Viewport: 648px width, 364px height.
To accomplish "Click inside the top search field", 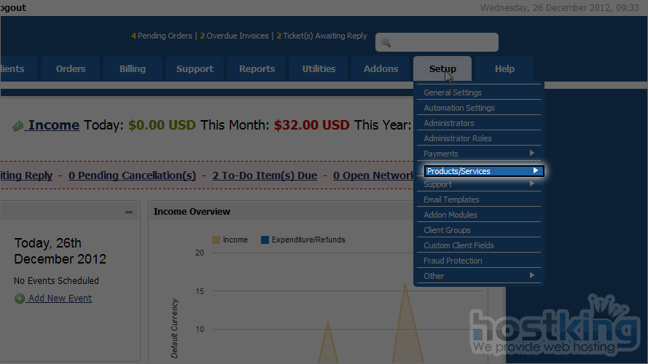I will click(x=443, y=42).
